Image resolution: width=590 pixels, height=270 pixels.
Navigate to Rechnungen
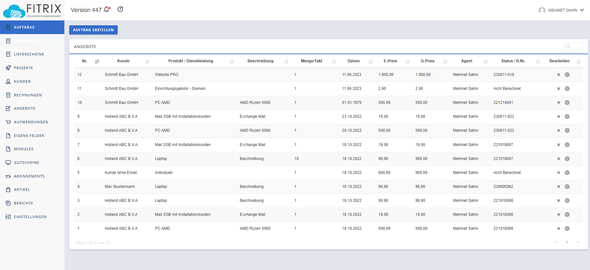[32, 95]
